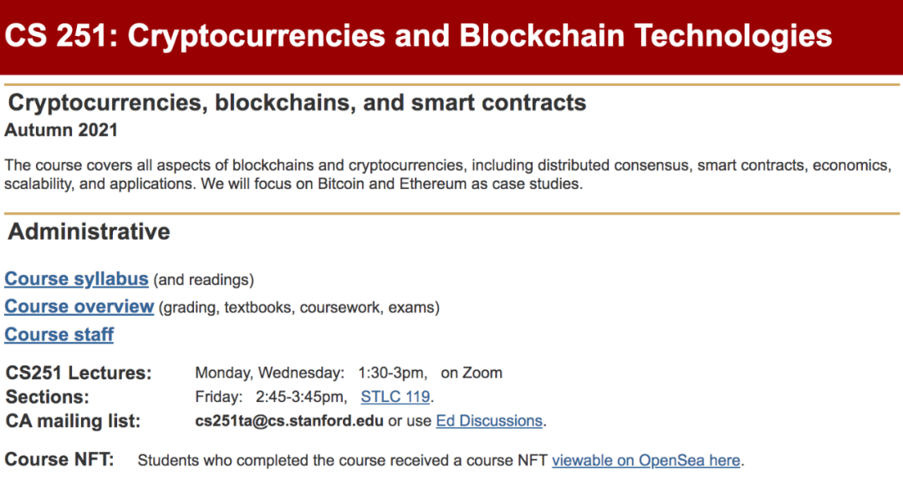
Task: Click the Autumn 2021 term text
Action: pyautogui.click(x=61, y=130)
